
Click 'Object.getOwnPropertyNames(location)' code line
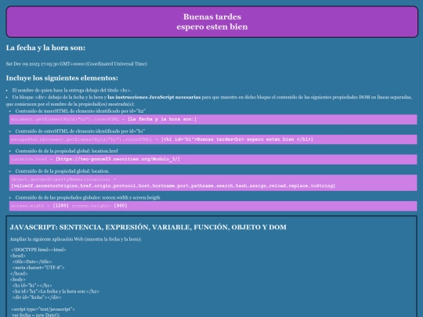click(63, 179)
